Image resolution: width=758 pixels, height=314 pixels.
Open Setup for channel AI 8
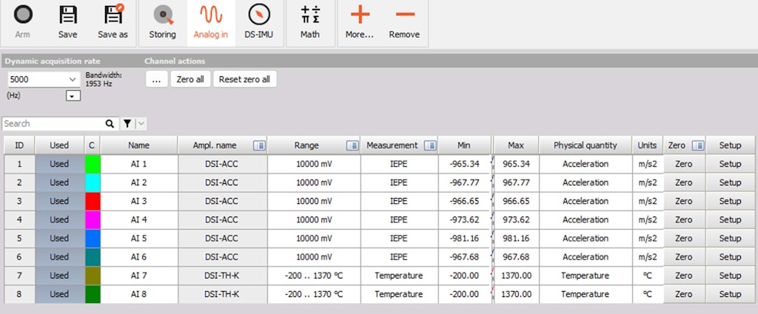coord(730,294)
